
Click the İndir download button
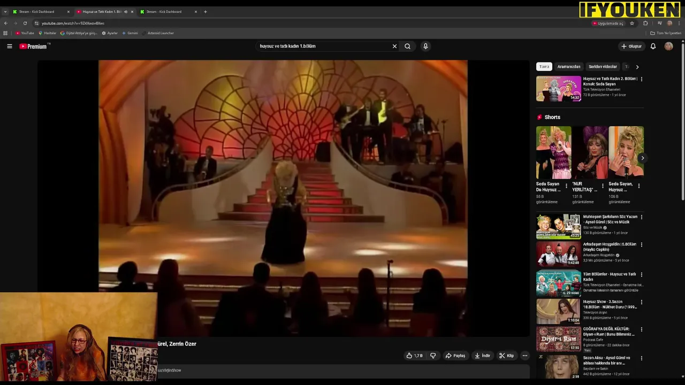[482, 356]
